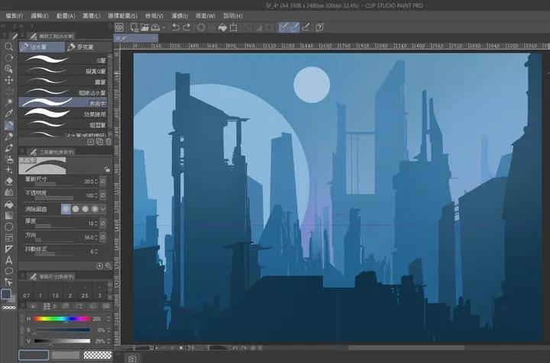Click the Redo arrow in toolbar
Viewport: 550px width, 363px height.
click(x=188, y=27)
